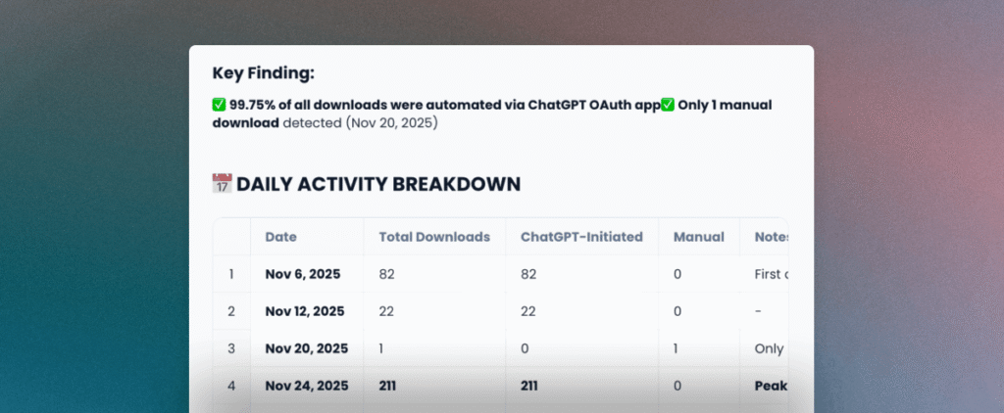Click the green checkmark before "Only 1 manual"
This screenshot has width=1004, height=413.
coord(668,106)
